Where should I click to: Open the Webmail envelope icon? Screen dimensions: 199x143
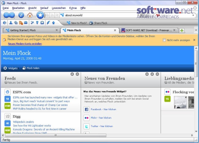(26, 23)
